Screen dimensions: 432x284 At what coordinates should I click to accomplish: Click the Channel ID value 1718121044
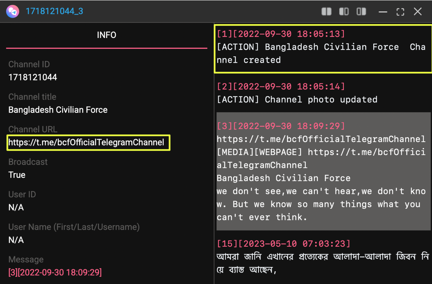click(33, 77)
